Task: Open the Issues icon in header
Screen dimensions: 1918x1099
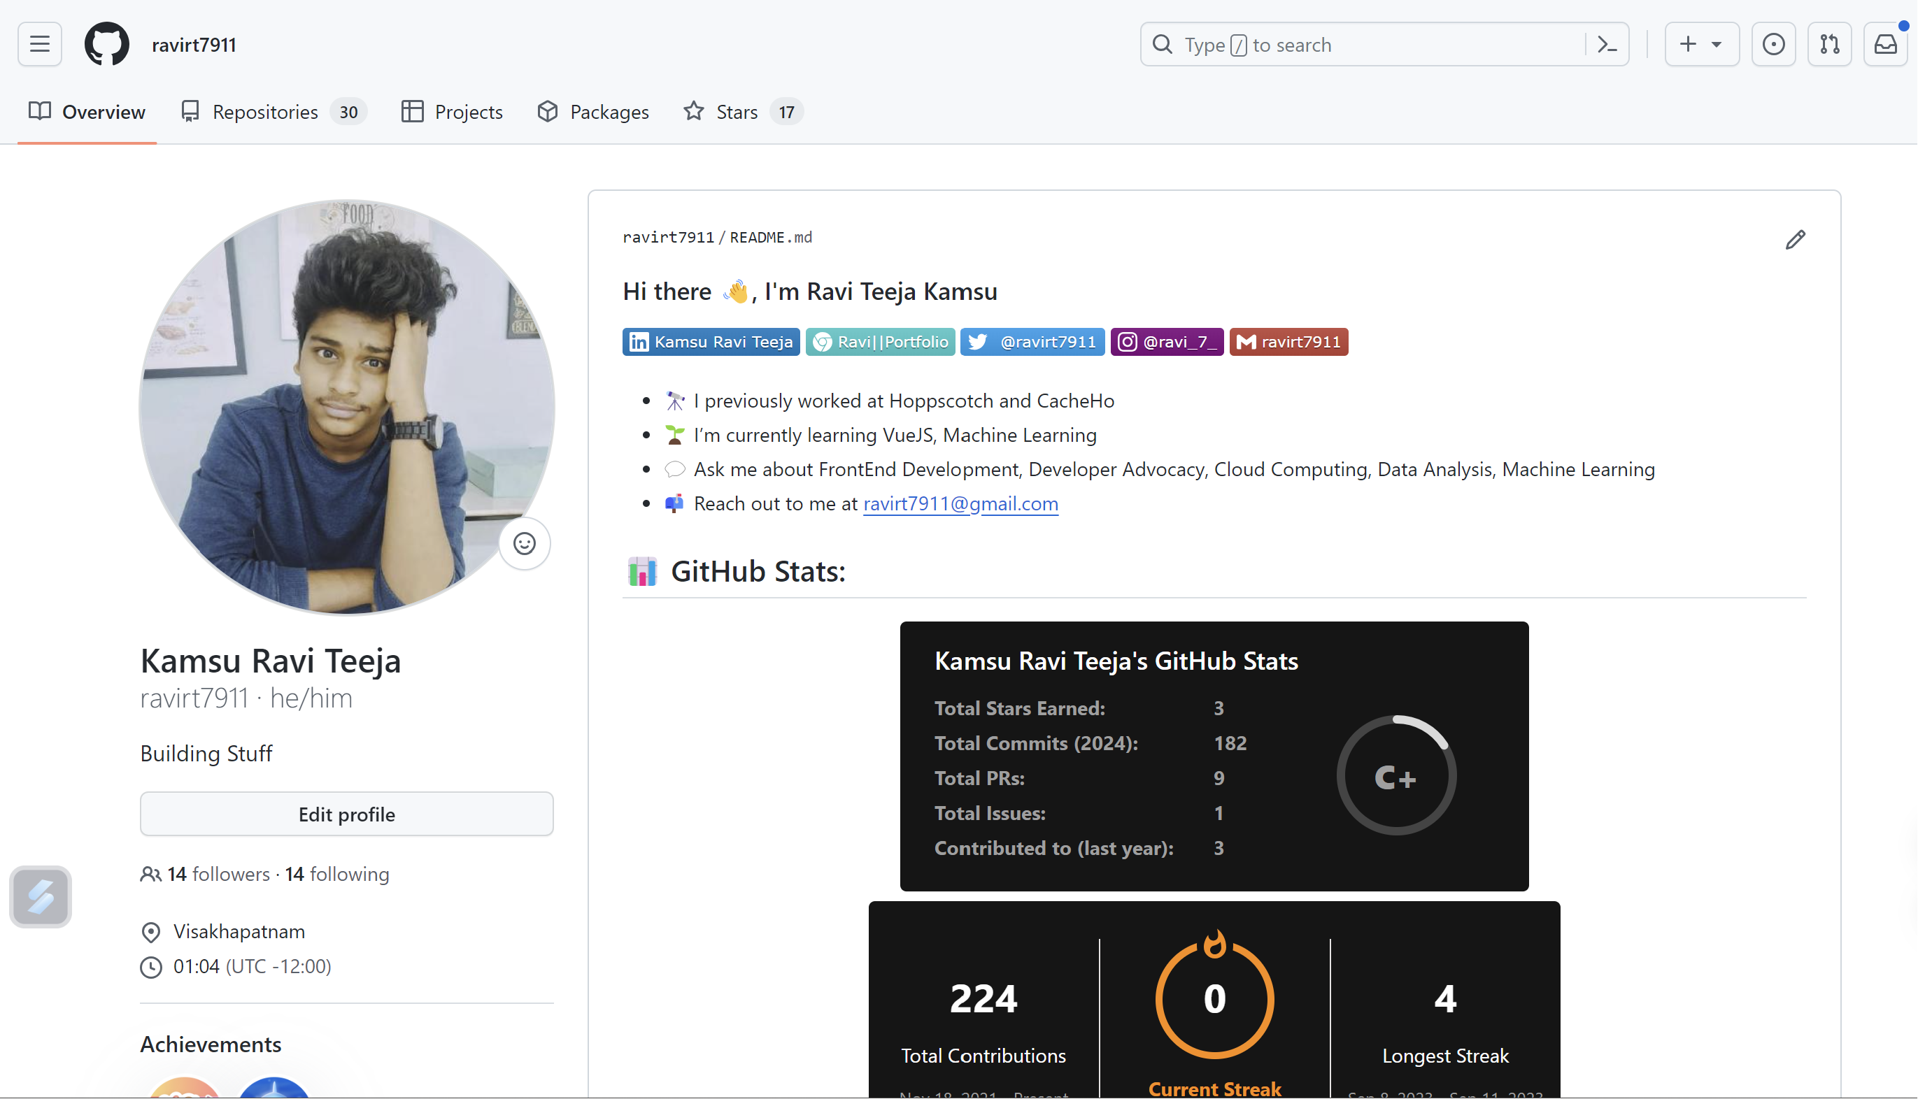Action: pyautogui.click(x=1774, y=45)
